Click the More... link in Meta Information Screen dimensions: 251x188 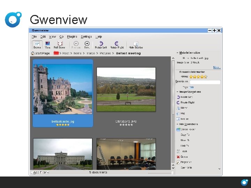pos(217,67)
